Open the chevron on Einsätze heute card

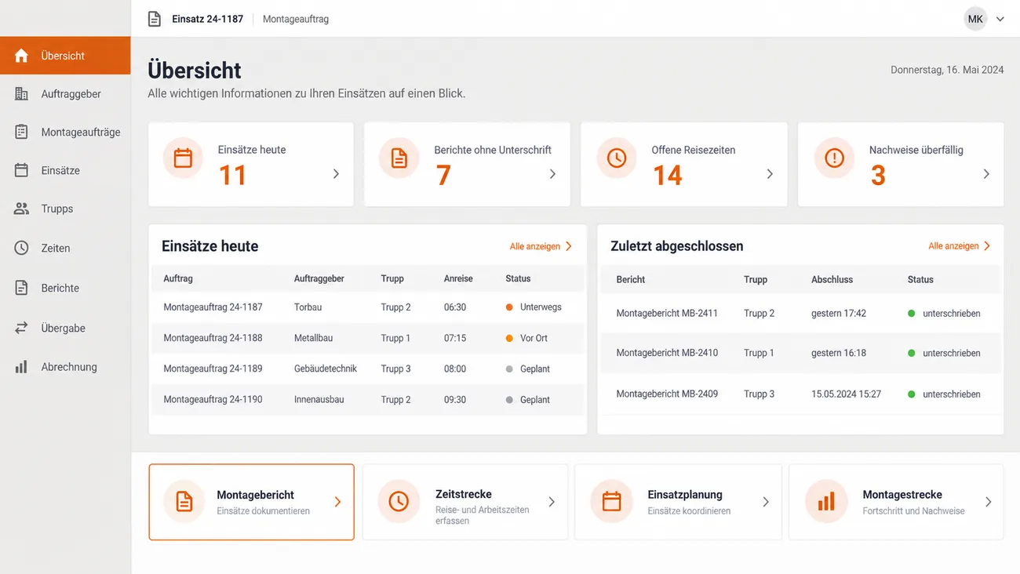point(336,174)
